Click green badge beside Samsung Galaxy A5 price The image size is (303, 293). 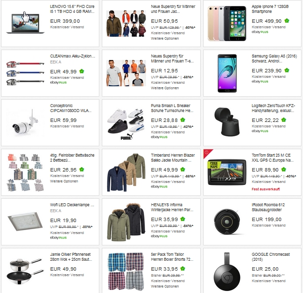(287, 70)
